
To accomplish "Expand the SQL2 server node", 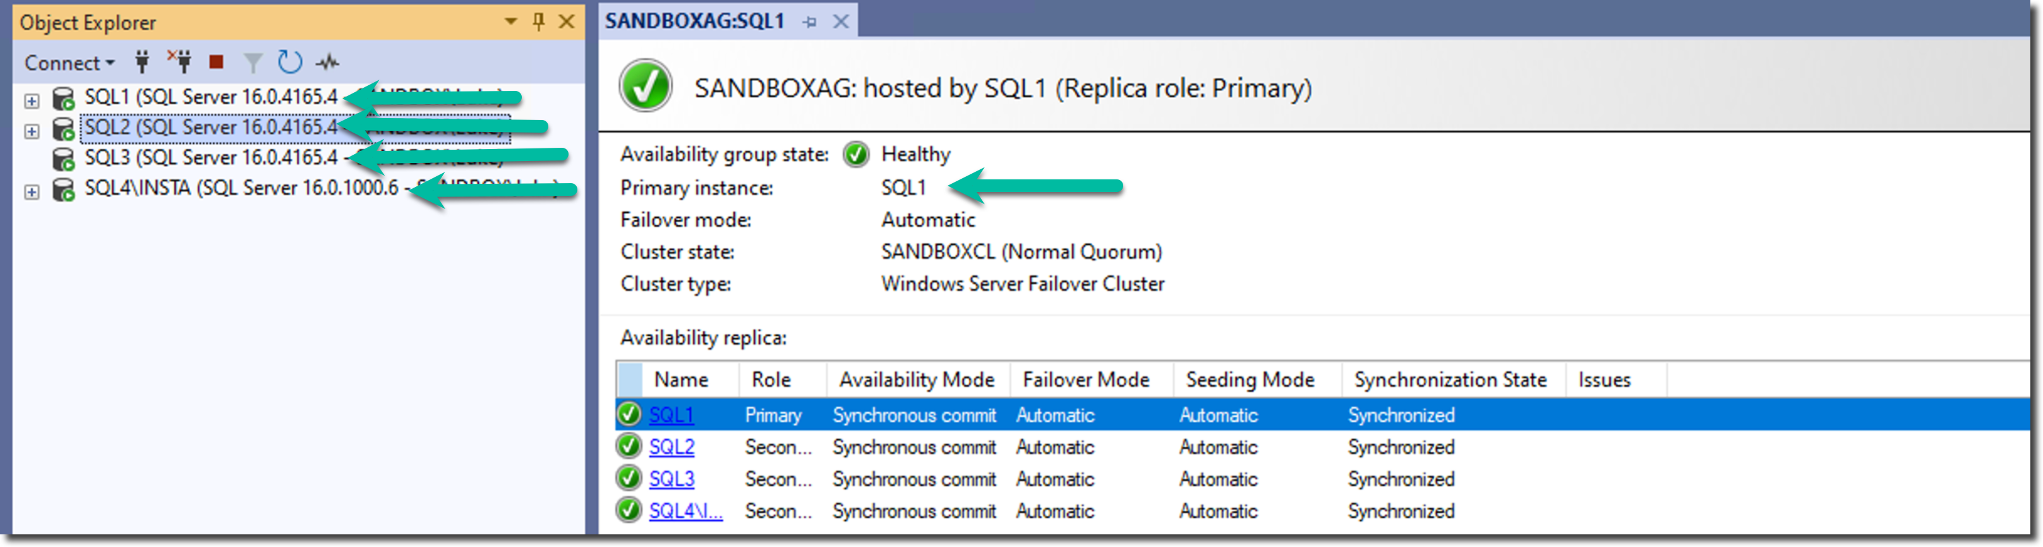I will [x=32, y=131].
